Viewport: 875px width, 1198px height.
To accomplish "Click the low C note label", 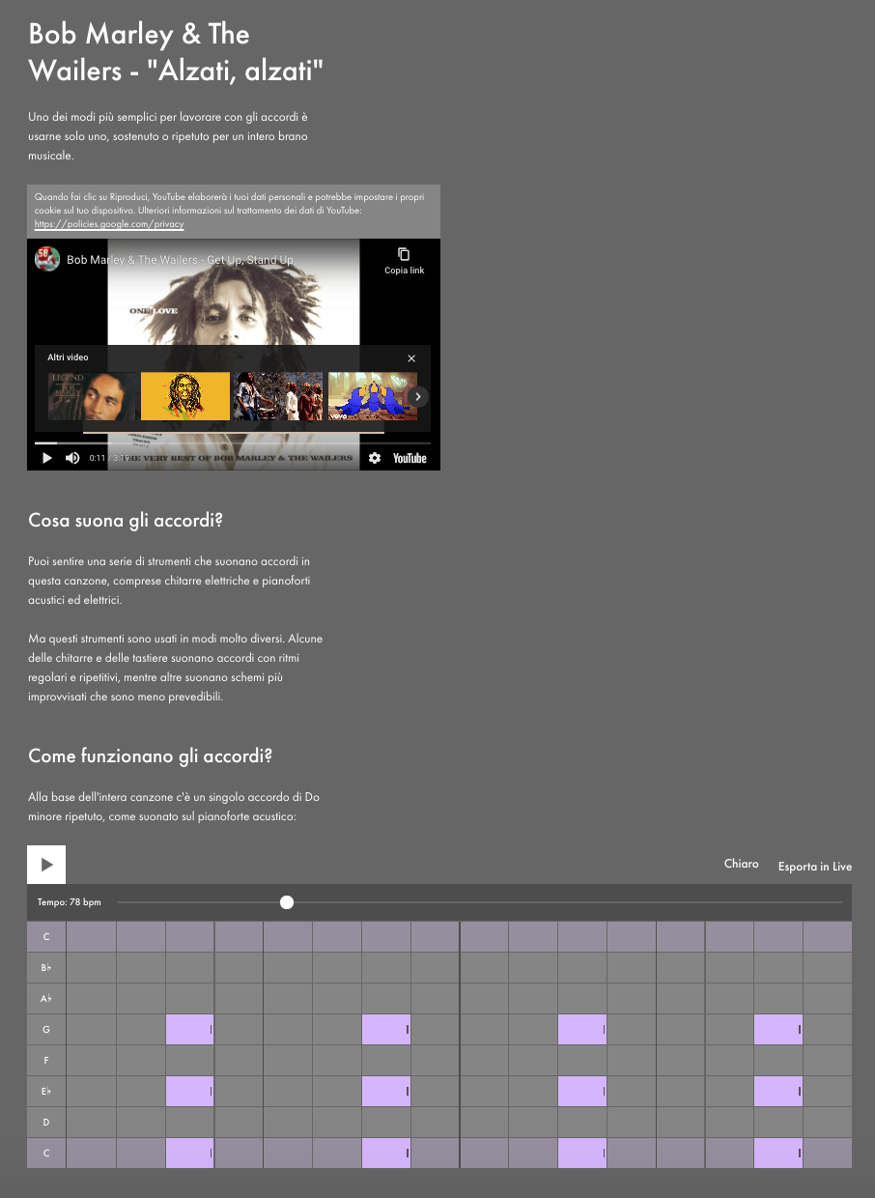I will 46,1154.
